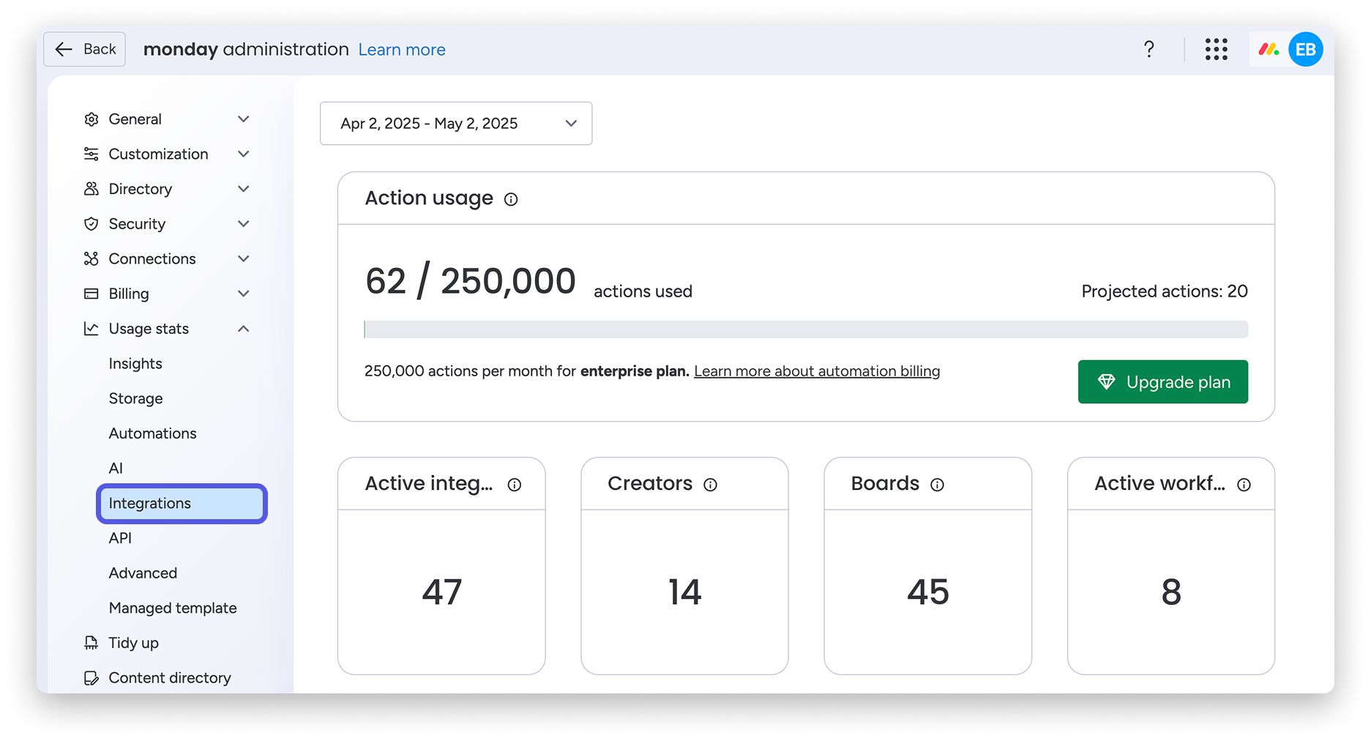Click the Active workflows count 8

(x=1171, y=592)
